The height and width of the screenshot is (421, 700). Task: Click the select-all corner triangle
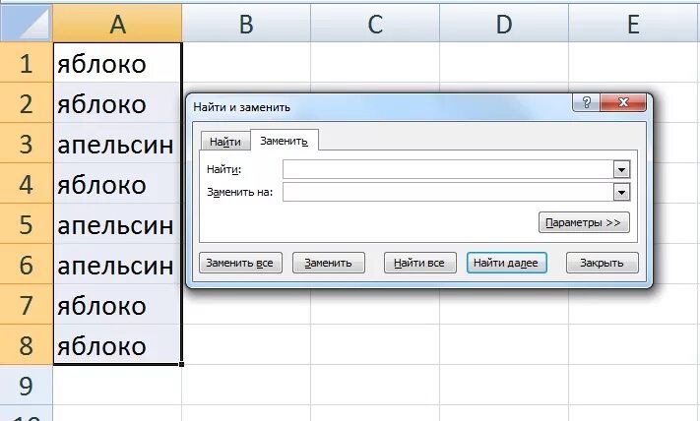pyautogui.click(x=26, y=24)
